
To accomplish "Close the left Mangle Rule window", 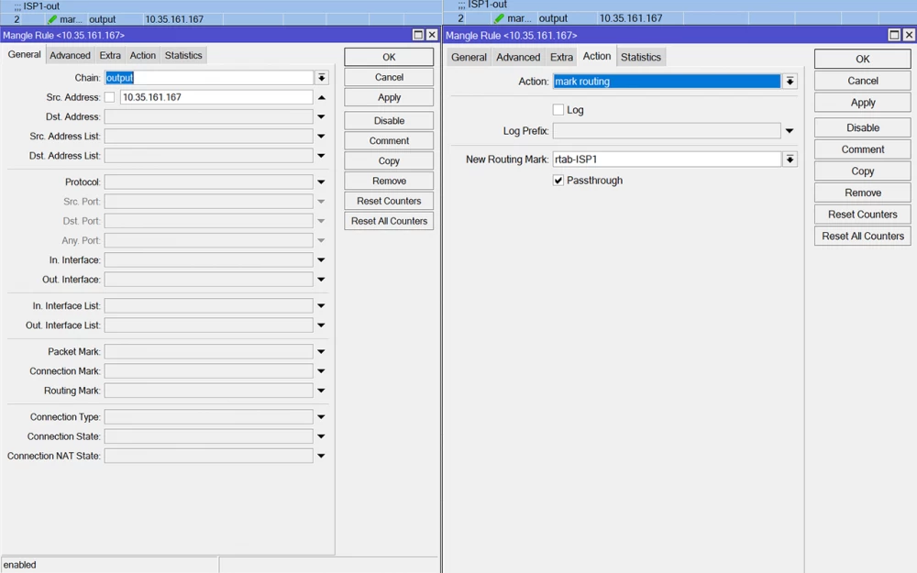I will click(x=432, y=35).
